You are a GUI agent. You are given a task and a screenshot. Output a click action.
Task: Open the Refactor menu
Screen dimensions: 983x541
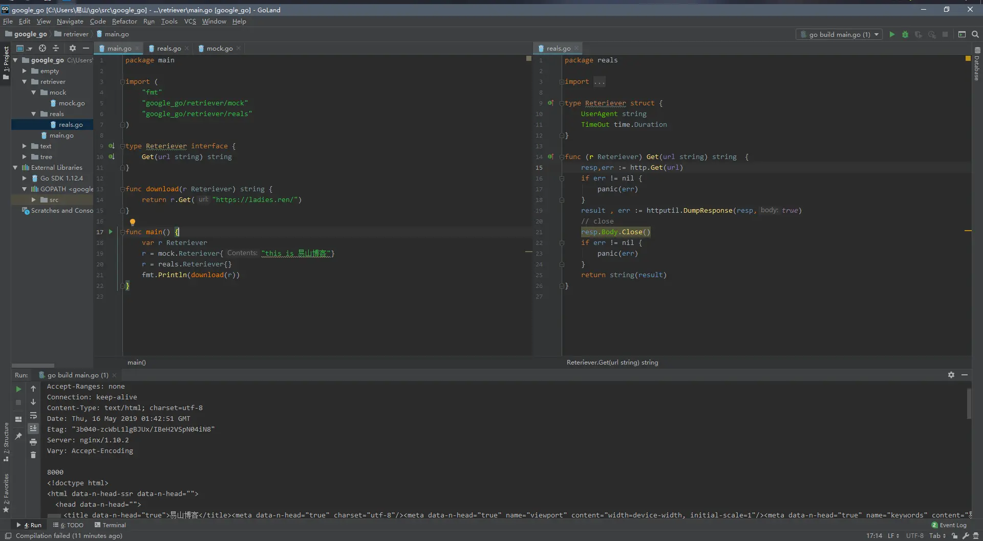[x=124, y=21]
